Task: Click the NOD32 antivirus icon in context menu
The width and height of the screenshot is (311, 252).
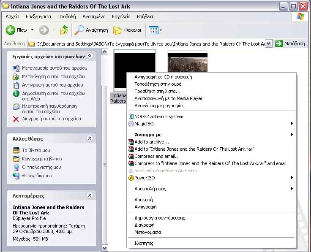Action: click(x=131, y=117)
